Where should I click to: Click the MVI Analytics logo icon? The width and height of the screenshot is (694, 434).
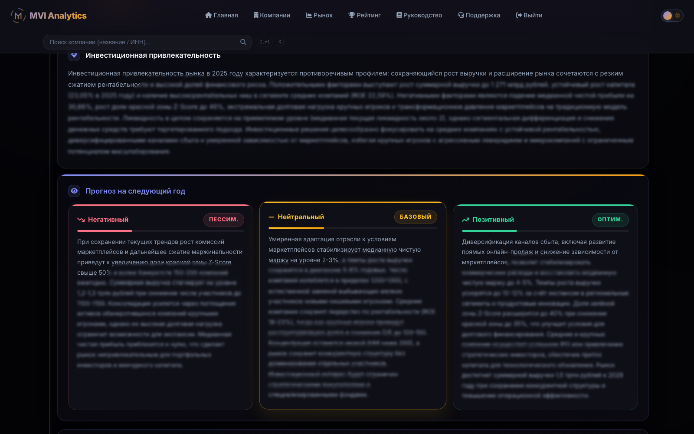click(18, 16)
